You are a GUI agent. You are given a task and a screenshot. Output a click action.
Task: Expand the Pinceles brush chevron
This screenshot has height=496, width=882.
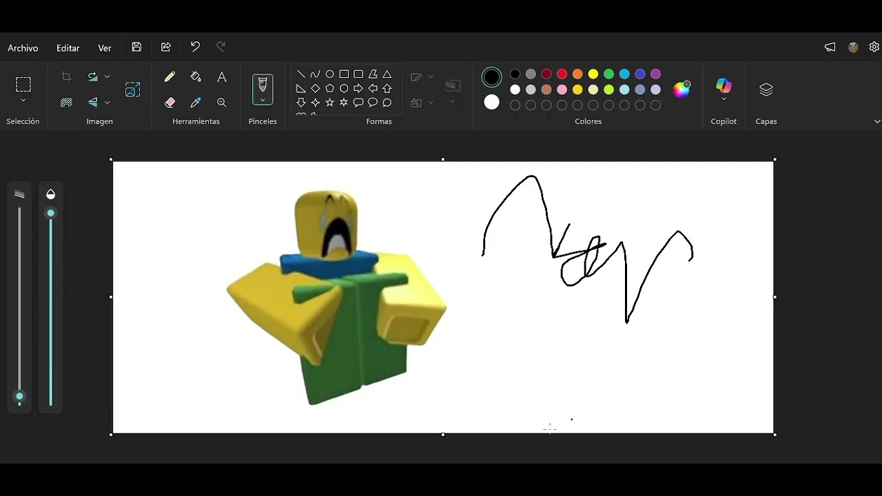pyautogui.click(x=263, y=100)
